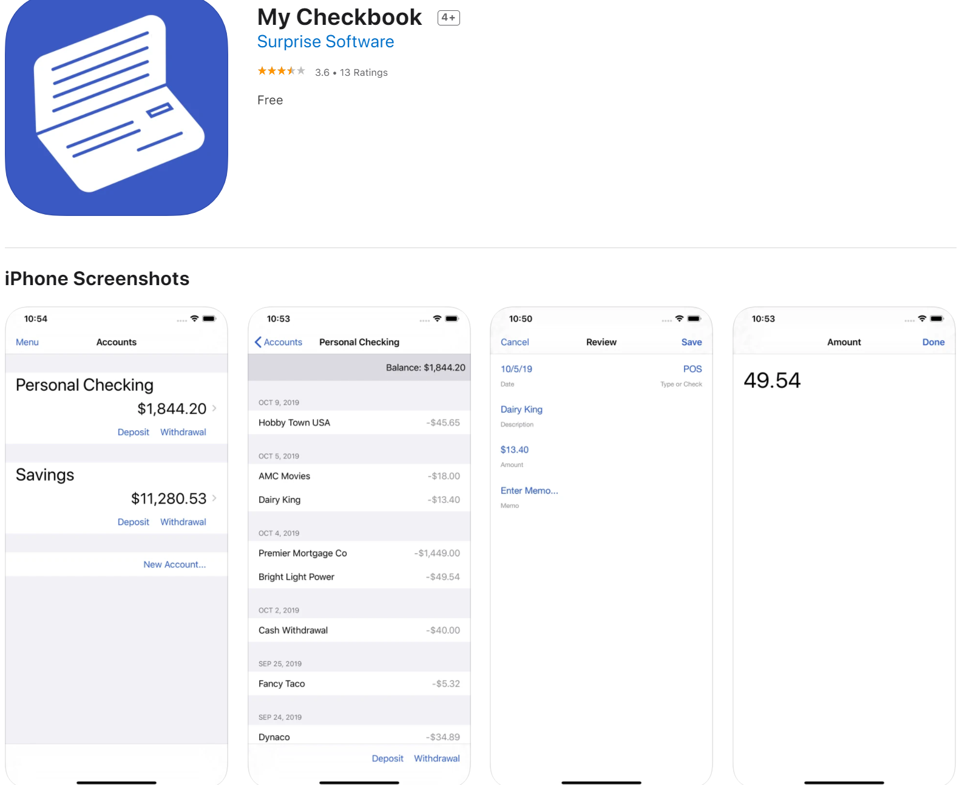Select the Dairy King -$13.40 transaction
This screenshot has height=785, width=962.
359,500
